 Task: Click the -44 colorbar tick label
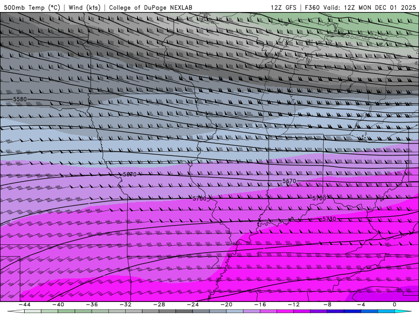(x=25, y=305)
